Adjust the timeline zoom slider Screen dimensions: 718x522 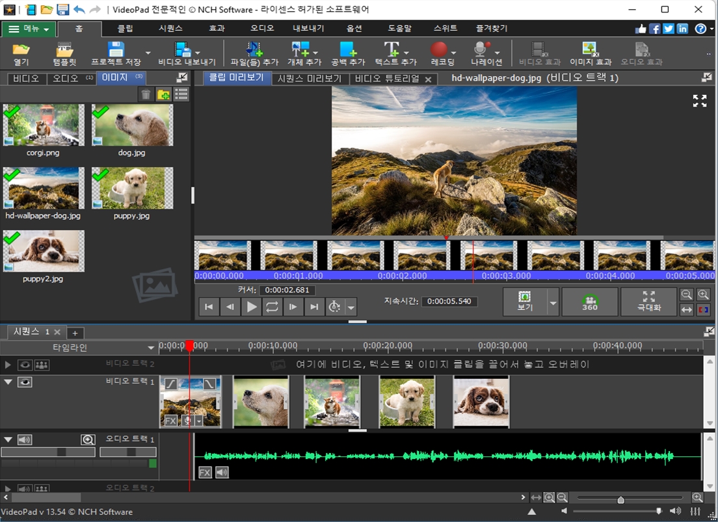click(620, 499)
